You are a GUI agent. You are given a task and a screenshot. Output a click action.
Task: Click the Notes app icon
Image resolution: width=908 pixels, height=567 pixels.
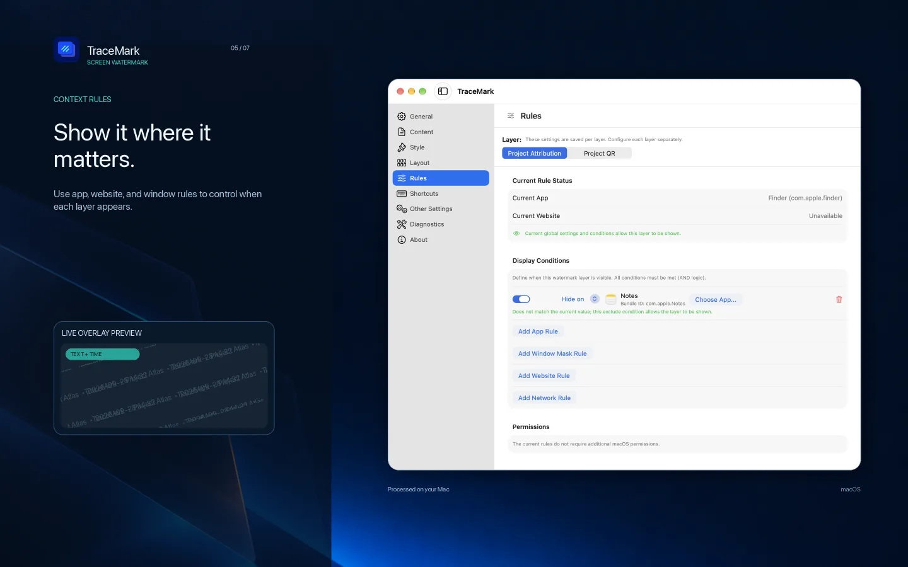[x=611, y=299]
